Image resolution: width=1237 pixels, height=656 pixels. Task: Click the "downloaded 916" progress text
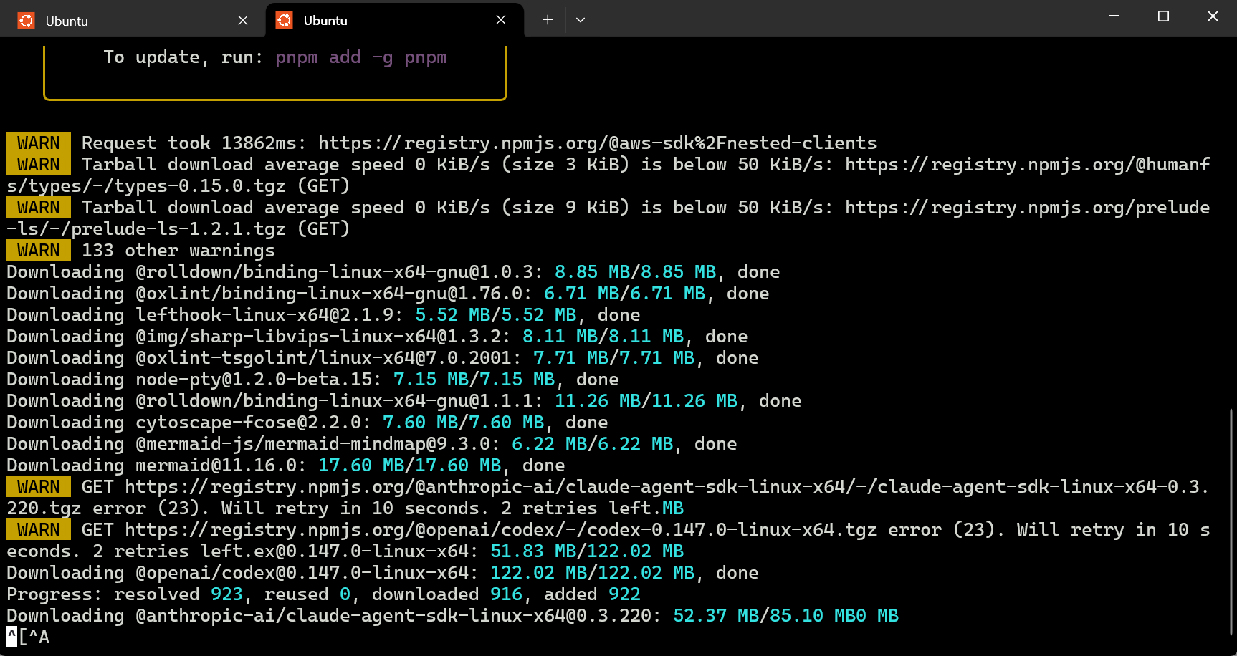(447, 594)
